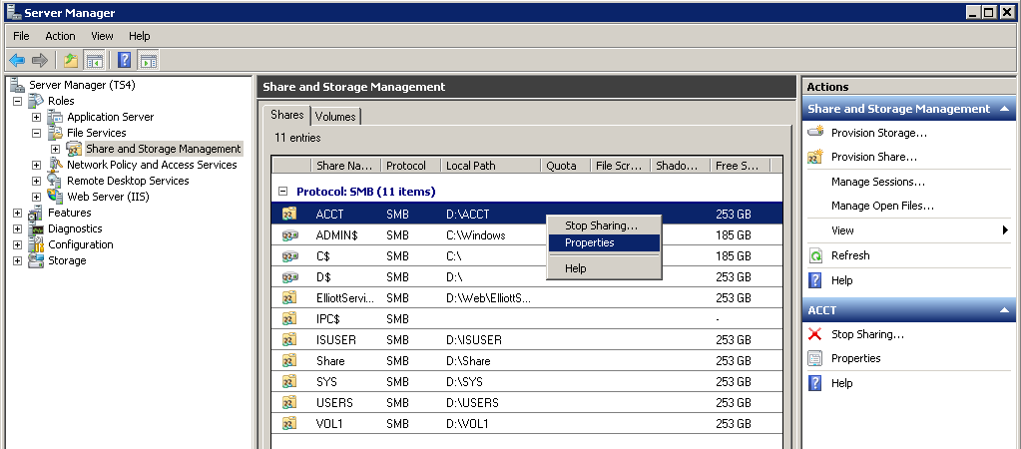Click the Diagnostics node icon
1021x449 pixels.
(37, 228)
